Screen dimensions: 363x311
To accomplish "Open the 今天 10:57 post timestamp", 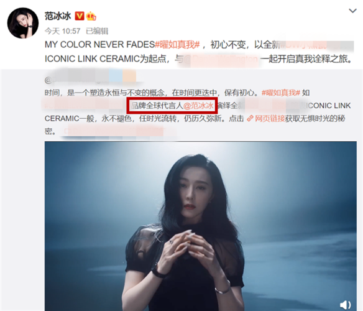I will 63,31.
